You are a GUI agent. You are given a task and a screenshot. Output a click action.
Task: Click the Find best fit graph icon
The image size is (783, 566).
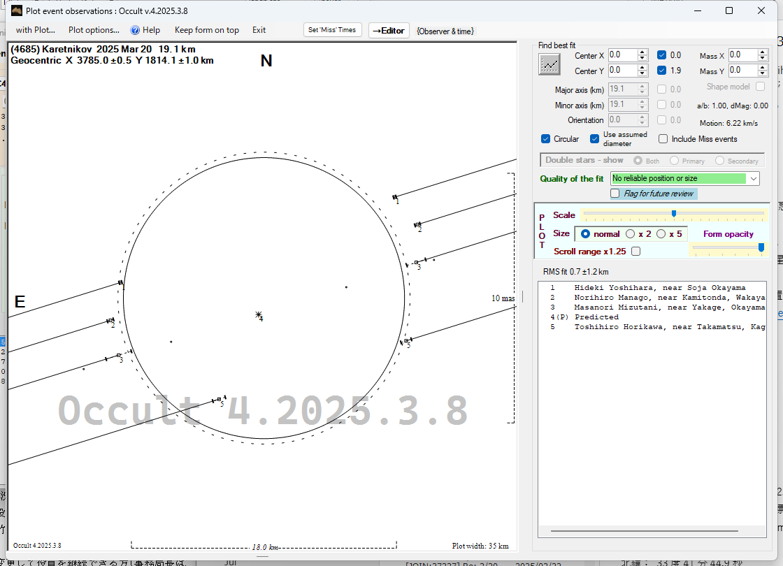(x=549, y=64)
